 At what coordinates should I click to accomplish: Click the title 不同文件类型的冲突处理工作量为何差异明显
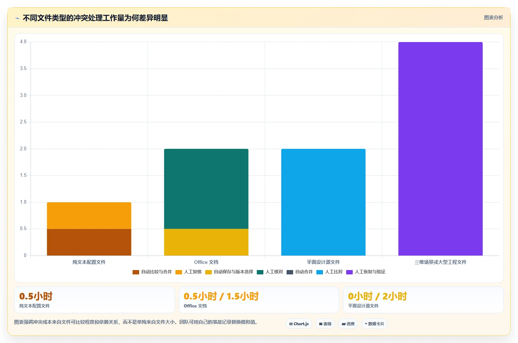point(95,18)
